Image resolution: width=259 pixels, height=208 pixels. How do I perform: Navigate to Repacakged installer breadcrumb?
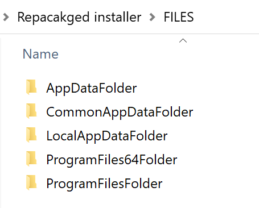pos(79,17)
